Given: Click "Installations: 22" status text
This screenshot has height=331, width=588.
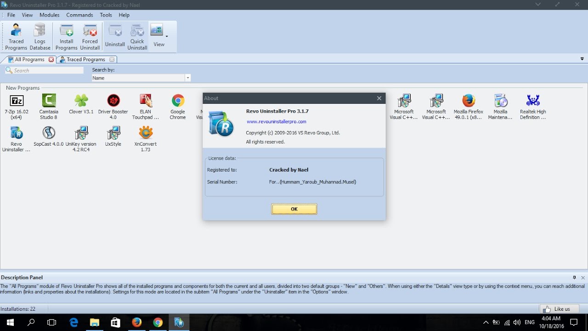Looking at the screenshot, I should click(18, 309).
